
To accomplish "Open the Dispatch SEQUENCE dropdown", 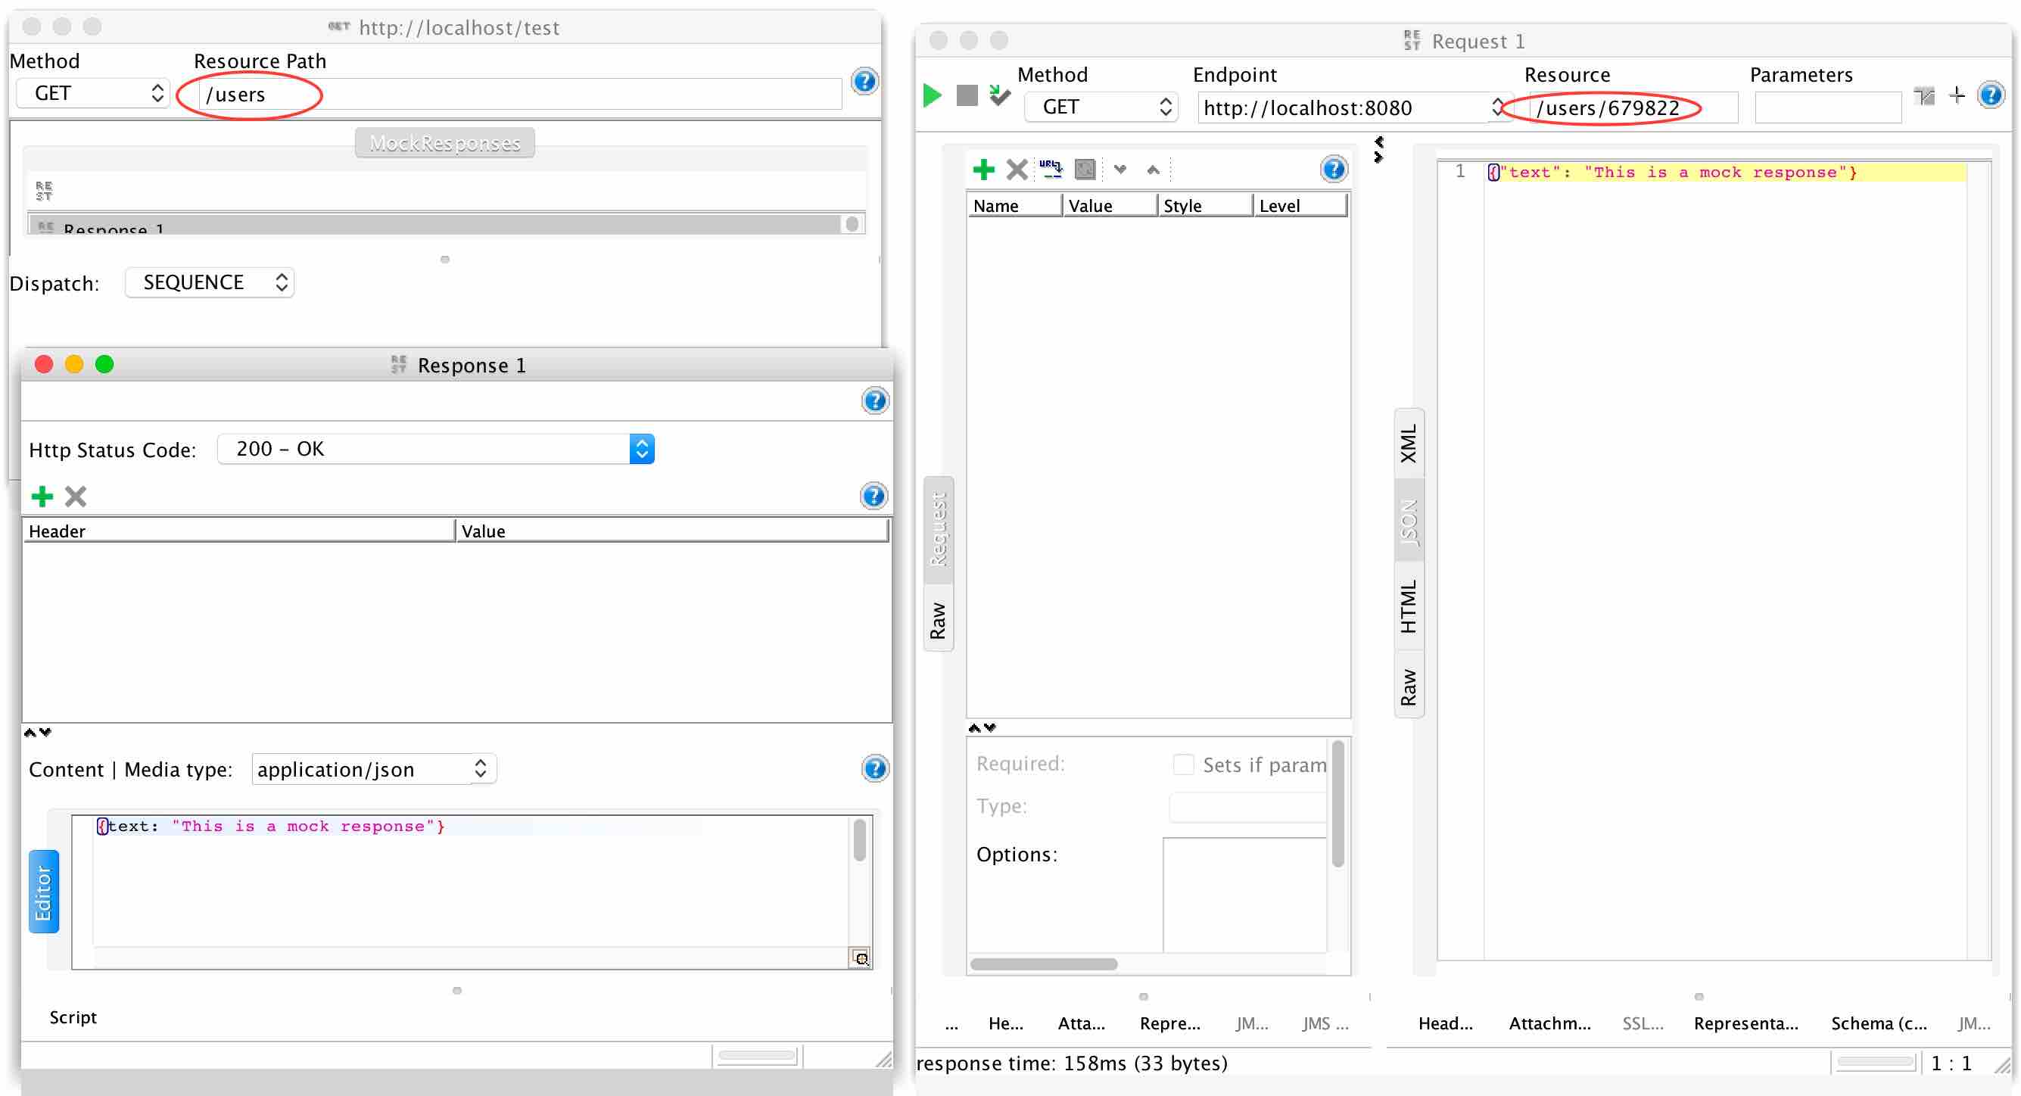I will [x=210, y=282].
